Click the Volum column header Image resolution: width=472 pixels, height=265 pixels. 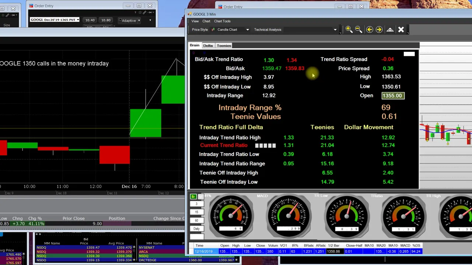[273, 245]
